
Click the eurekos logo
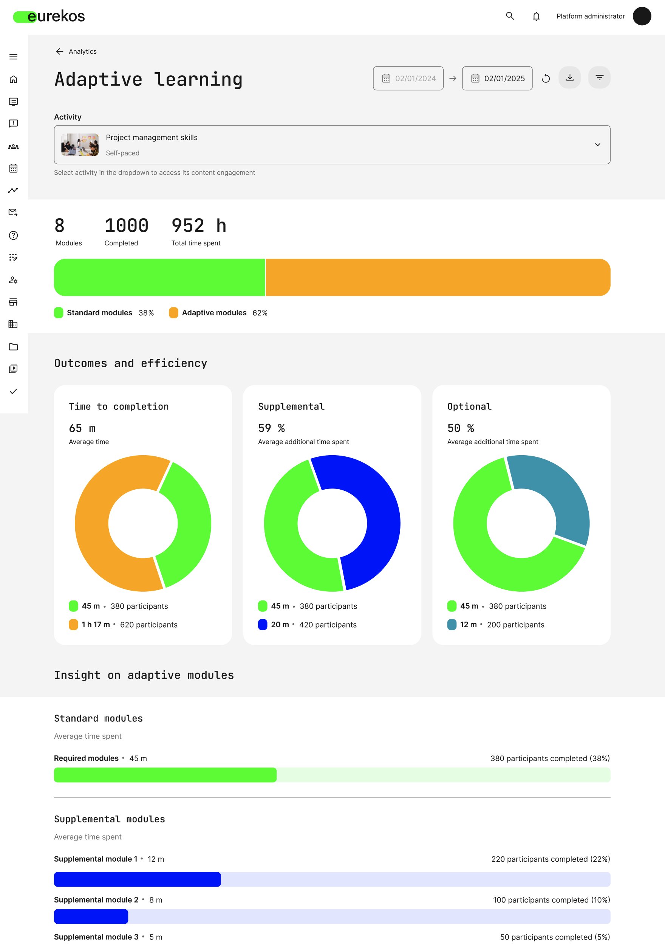point(49,17)
